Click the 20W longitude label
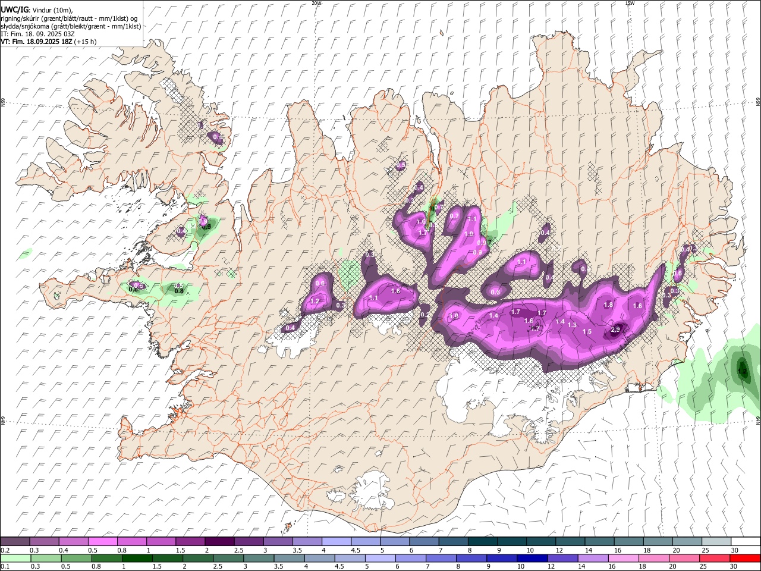Screen dimensions: 761x571 tap(316, 3)
